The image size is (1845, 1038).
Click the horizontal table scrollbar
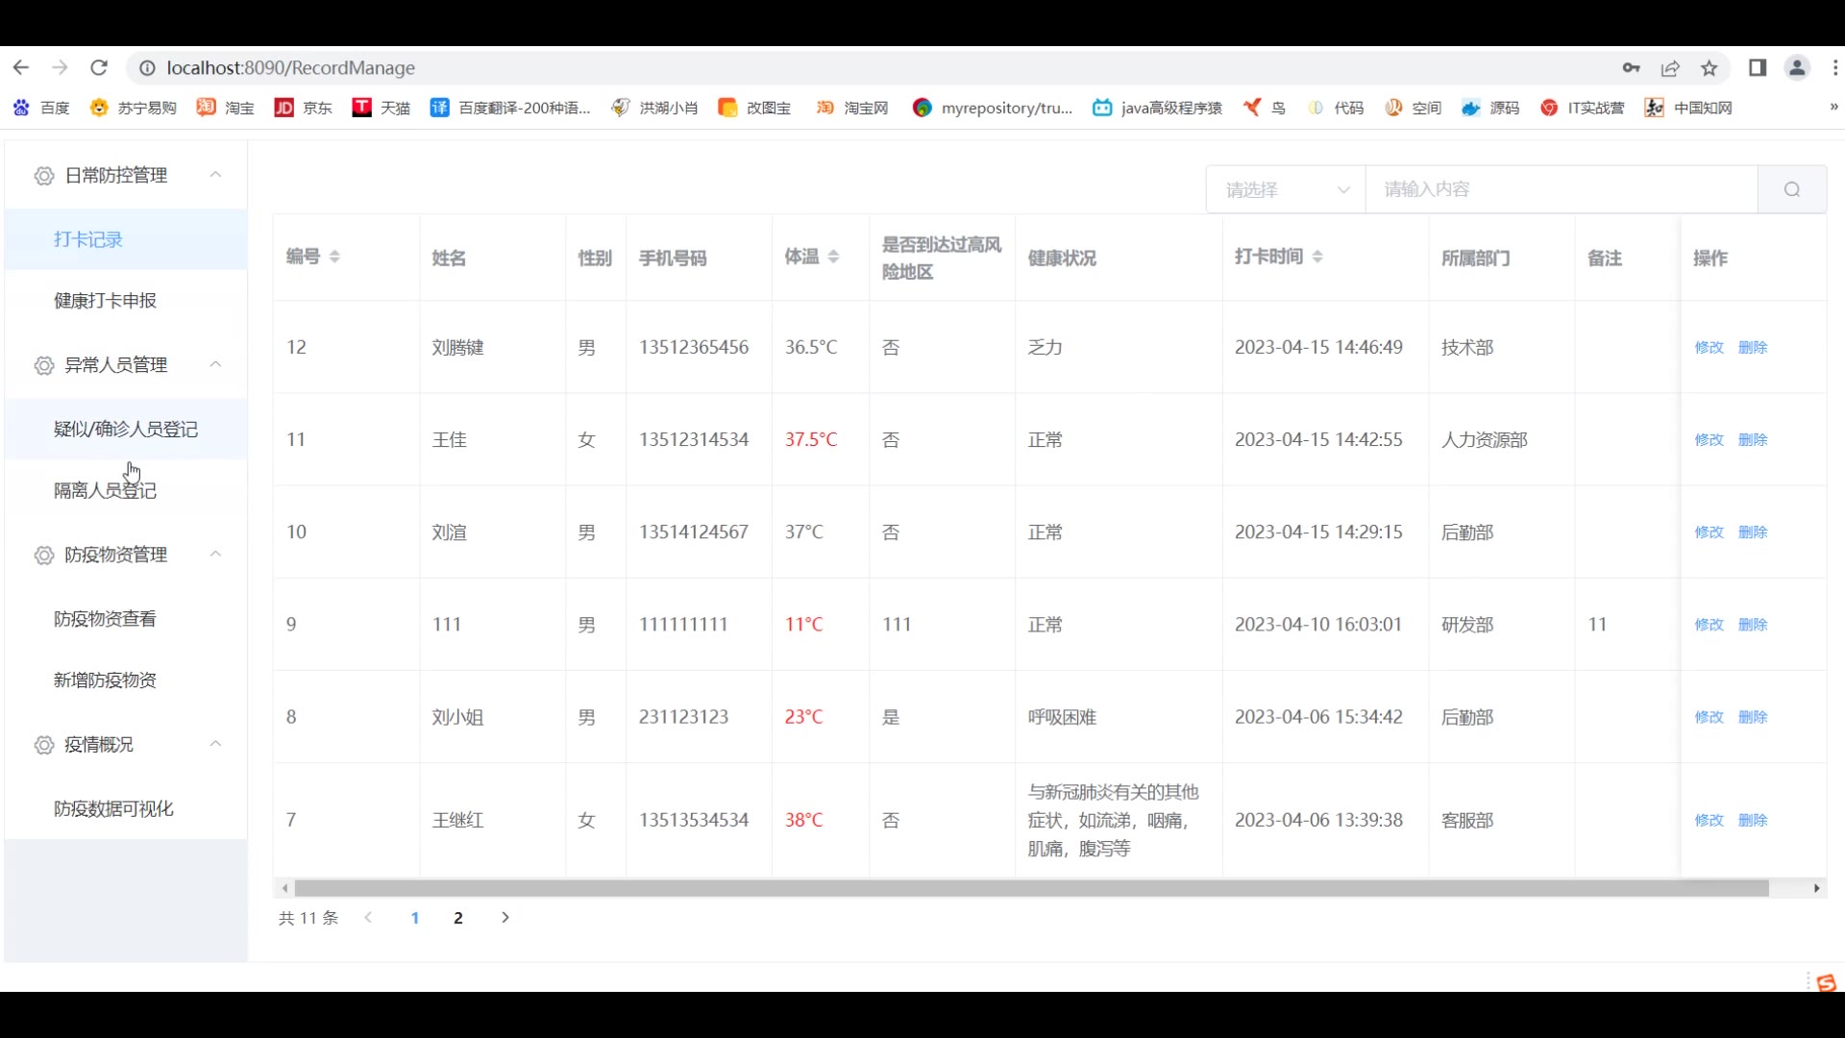pos(1030,888)
